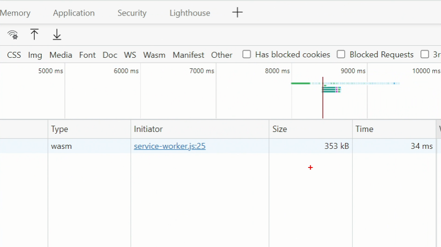Viewport: 441px width, 247px height.
Task: Add a new tool with plus icon
Action: point(237,12)
